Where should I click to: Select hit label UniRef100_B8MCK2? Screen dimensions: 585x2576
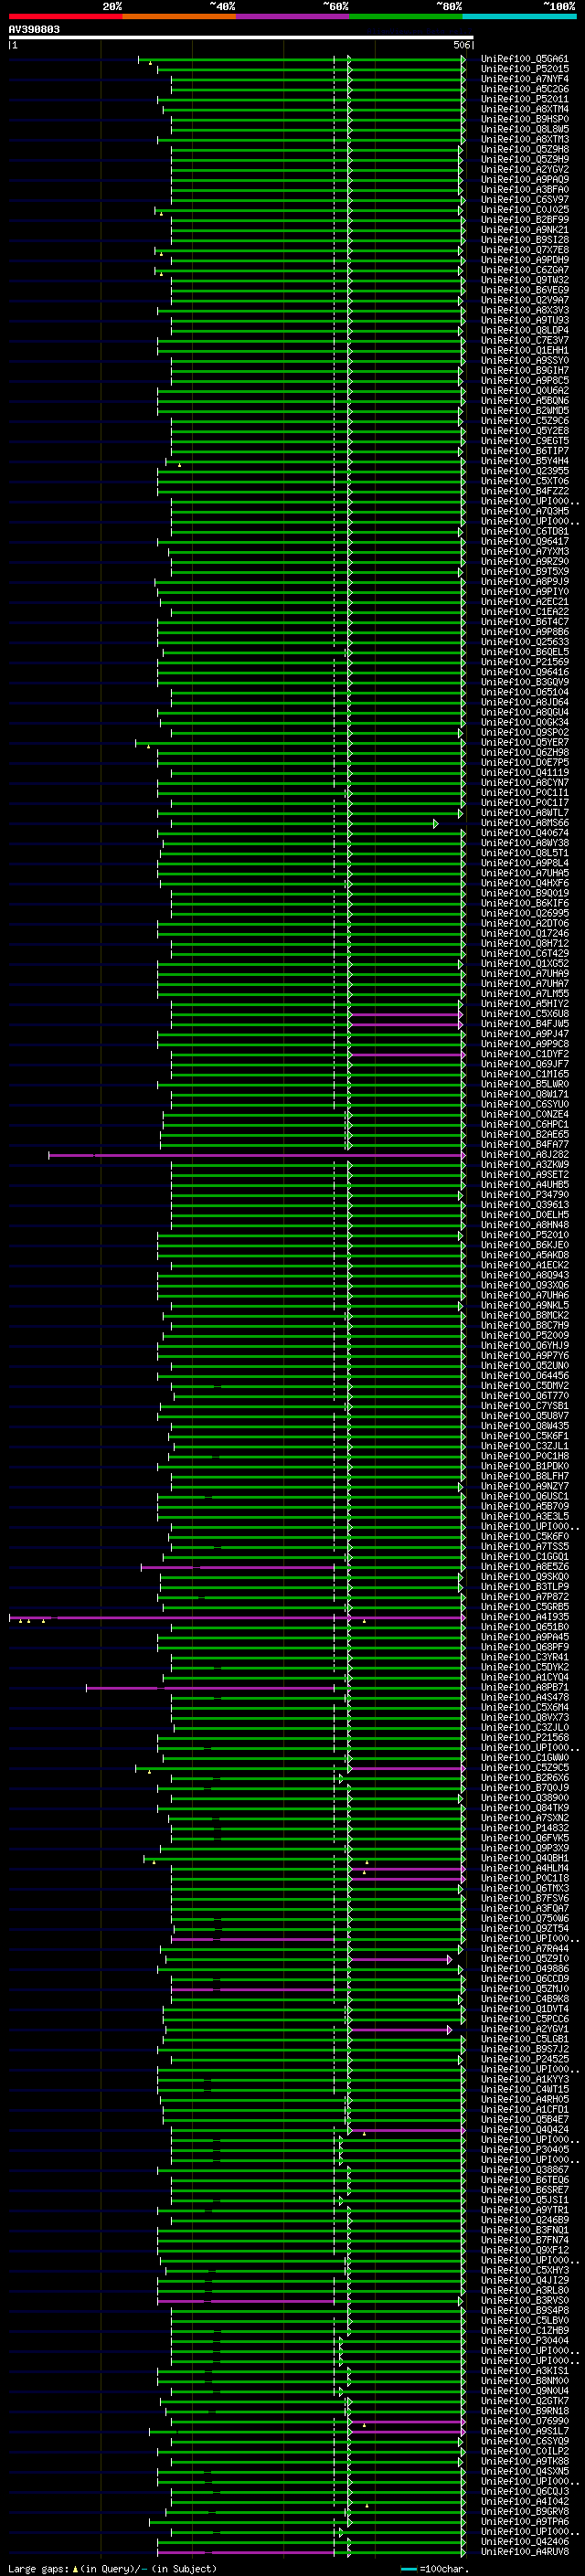524,1315
